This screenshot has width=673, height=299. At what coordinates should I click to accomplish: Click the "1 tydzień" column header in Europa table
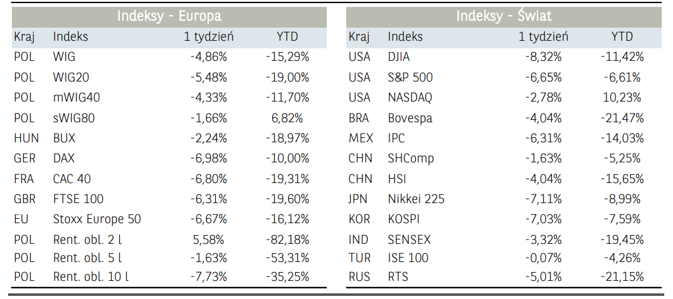point(209,37)
